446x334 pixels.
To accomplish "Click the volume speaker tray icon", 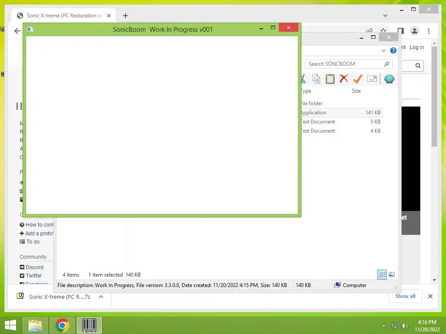I will point(405,326).
